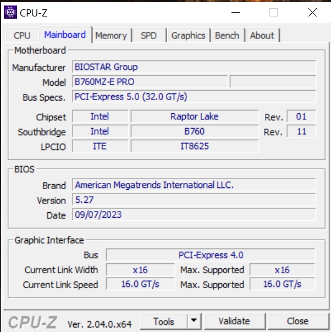Click the Southbridge B760 field
This screenshot has width=331, height=332.
[195, 131]
